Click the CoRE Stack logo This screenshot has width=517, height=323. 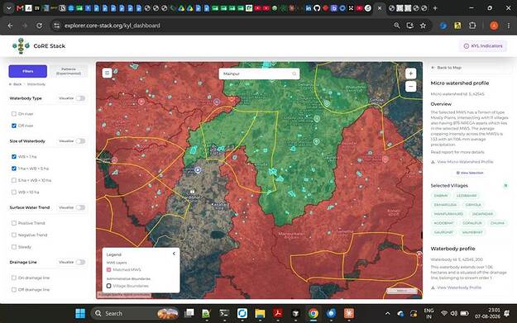click(x=21, y=45)
